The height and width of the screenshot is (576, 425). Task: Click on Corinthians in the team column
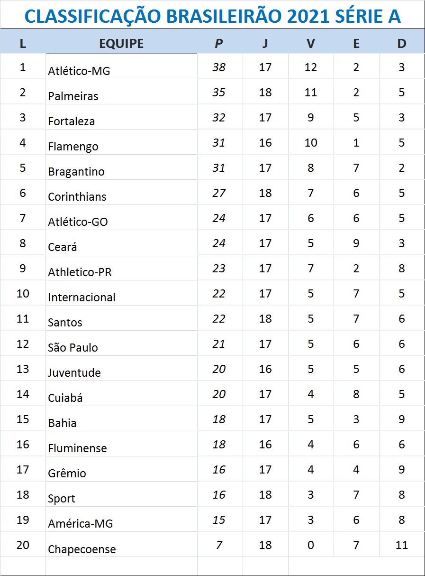click(77, 197)
